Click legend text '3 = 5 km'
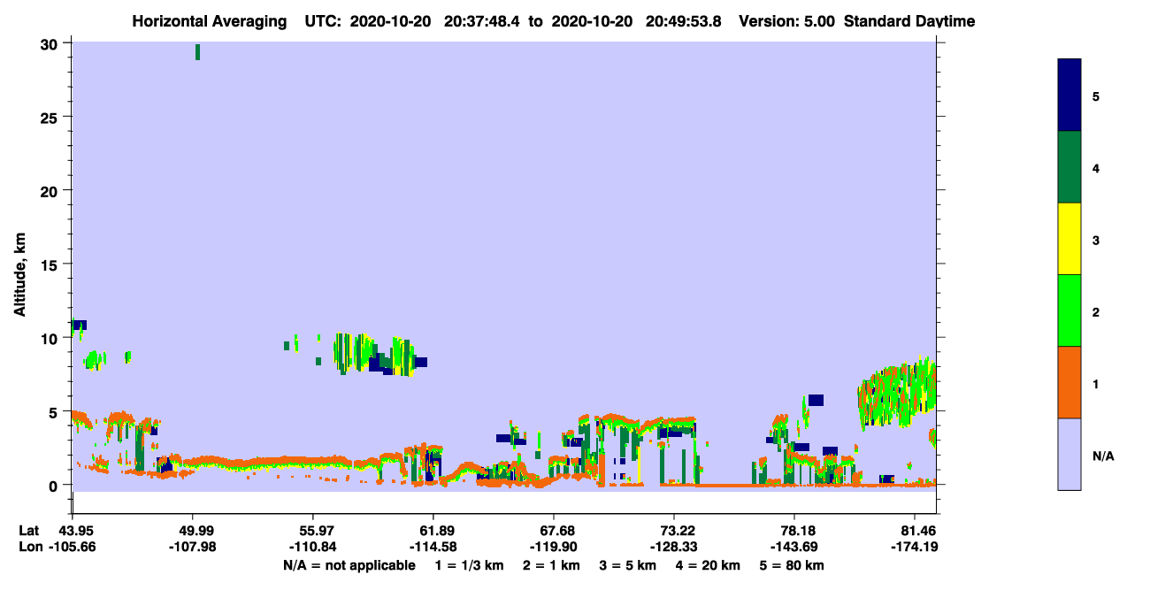1150x590 pixels. (630, 565)
